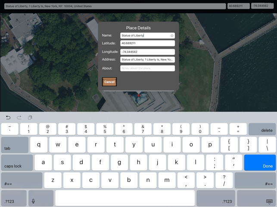Tap the d key
The height and width of the screenshot is (207, 277).
coord(81,163)
